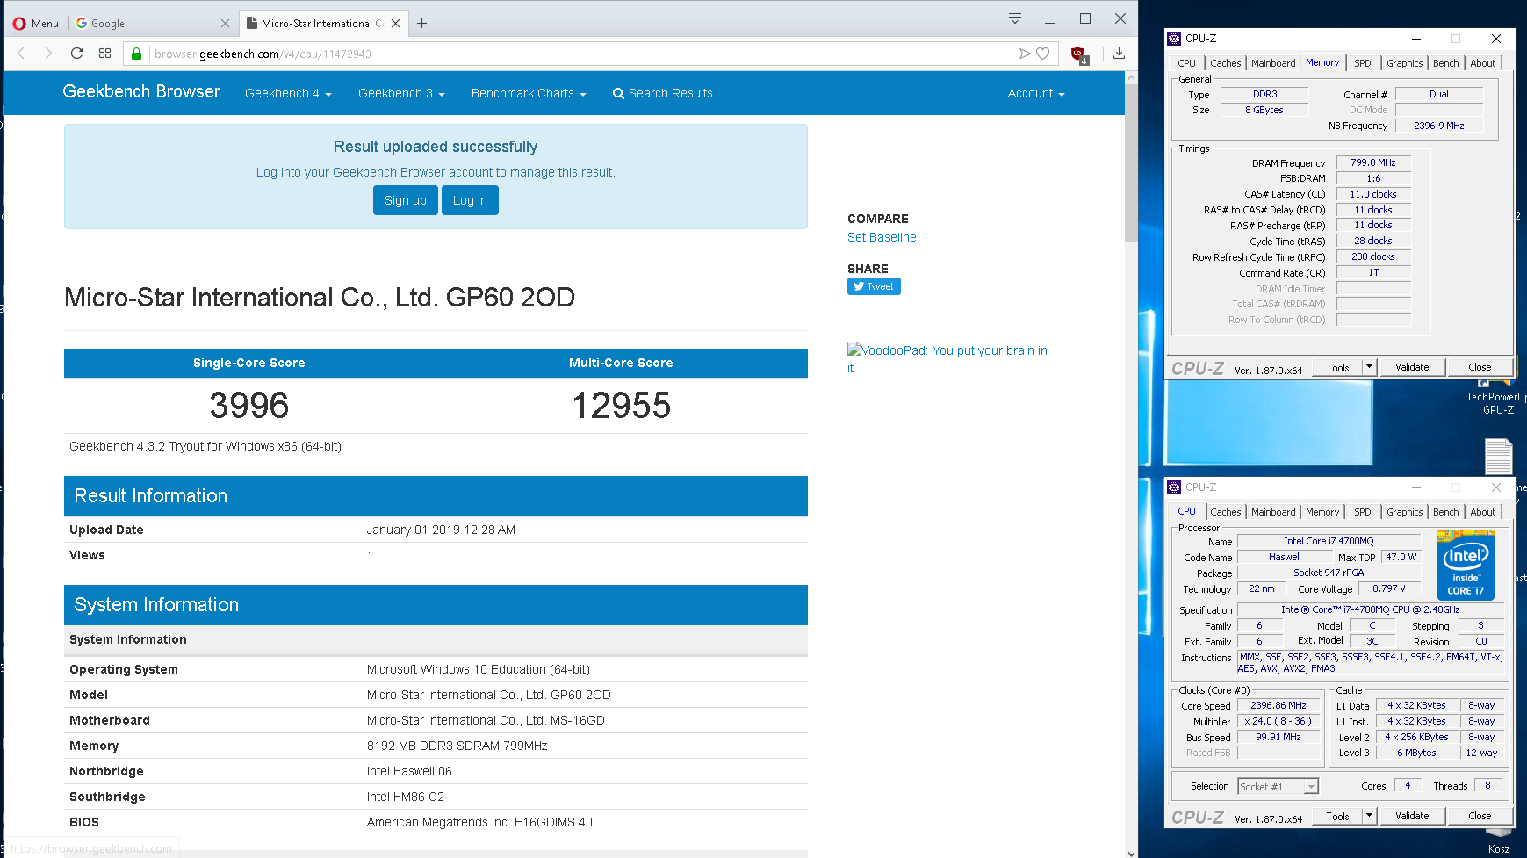Viewport: 1527px width, 858px height.
Task: Open the CPU tab in the upper CPU-Z window
Action: click(1186, 63)
